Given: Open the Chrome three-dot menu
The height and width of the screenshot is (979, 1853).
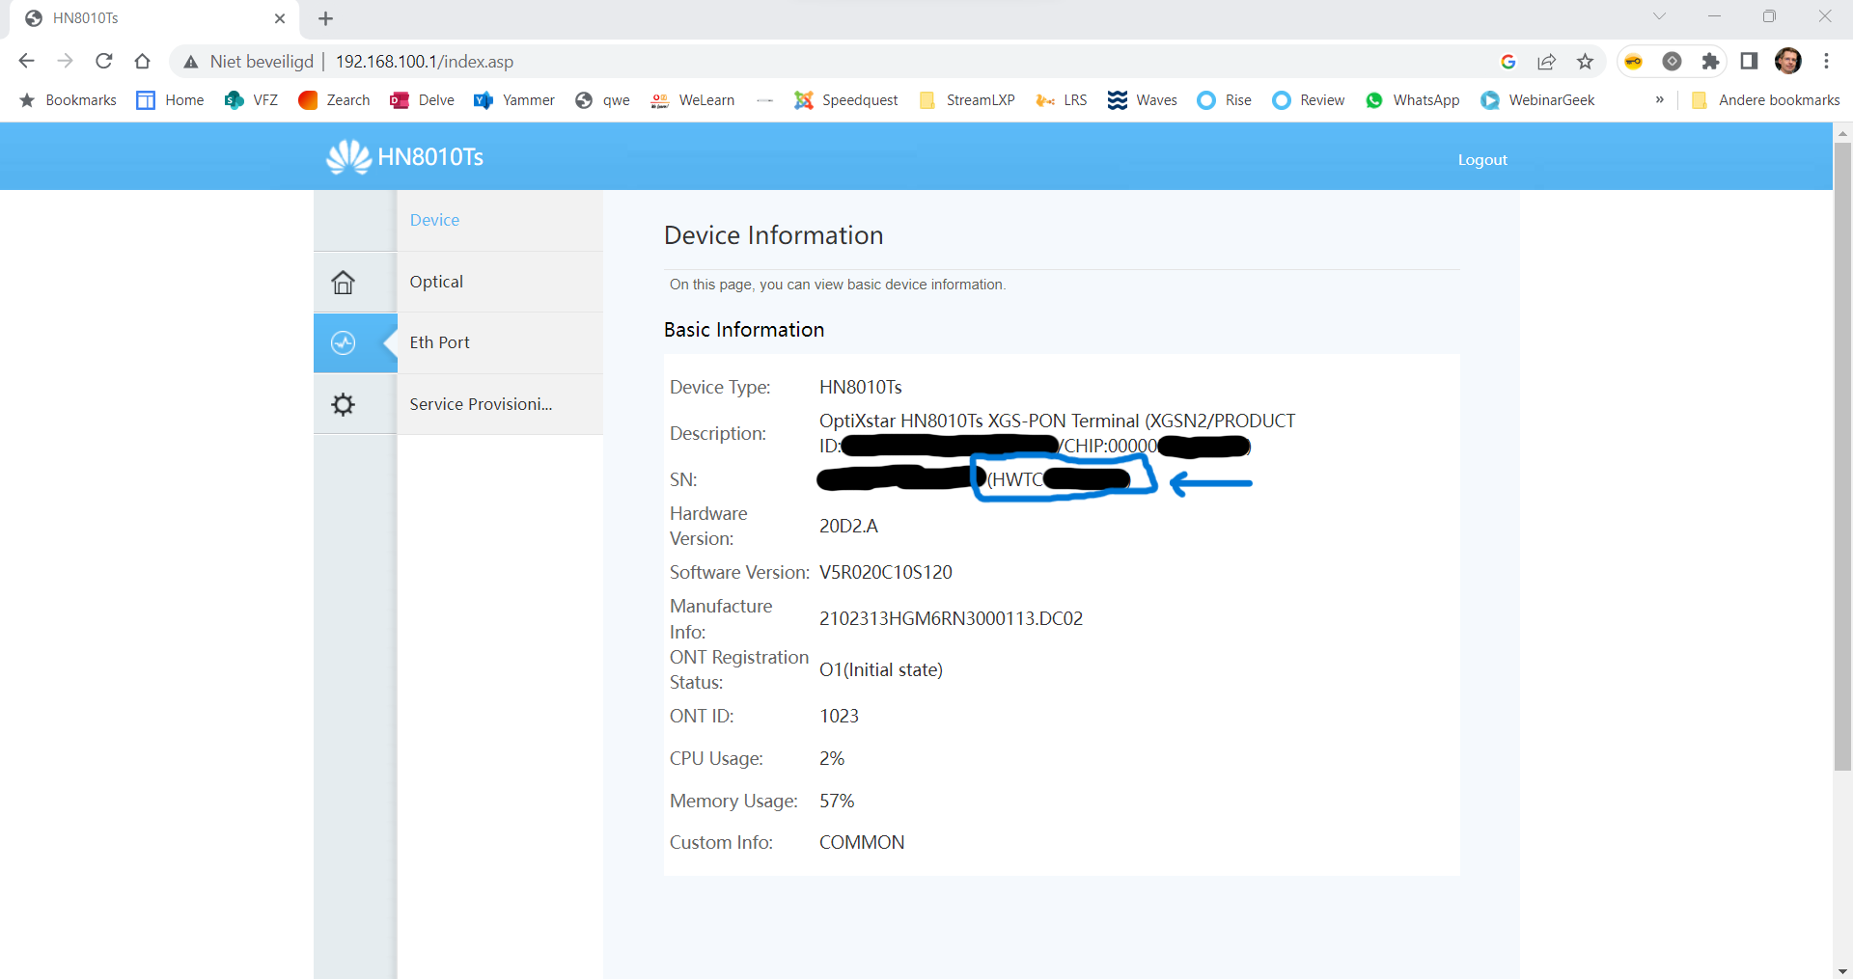Looking at the screenshot, I should click(x=1826, y=61).
